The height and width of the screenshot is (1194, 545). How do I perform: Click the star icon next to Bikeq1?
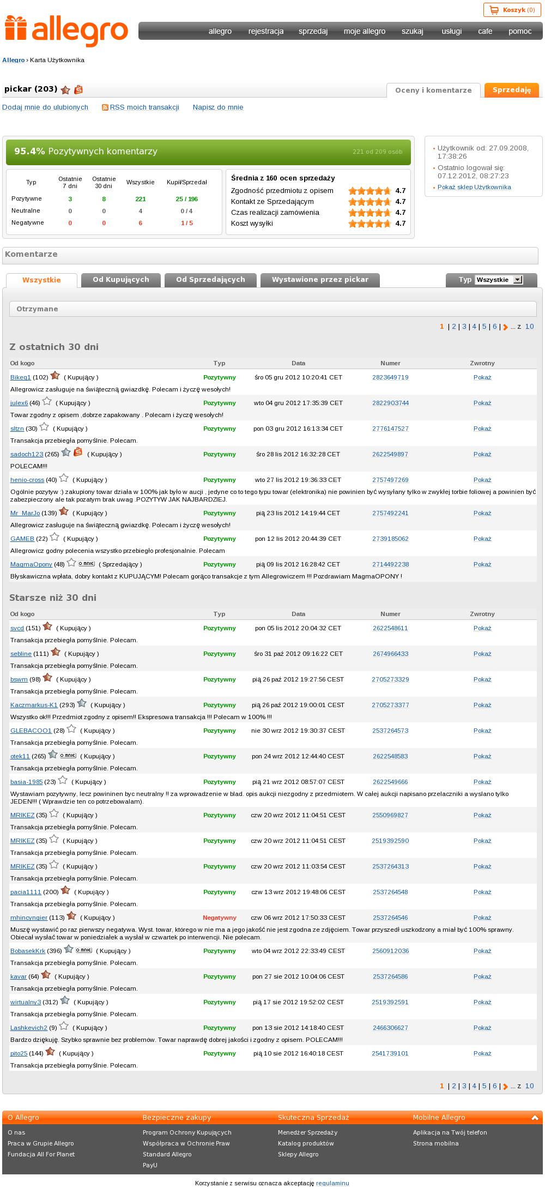55,376
